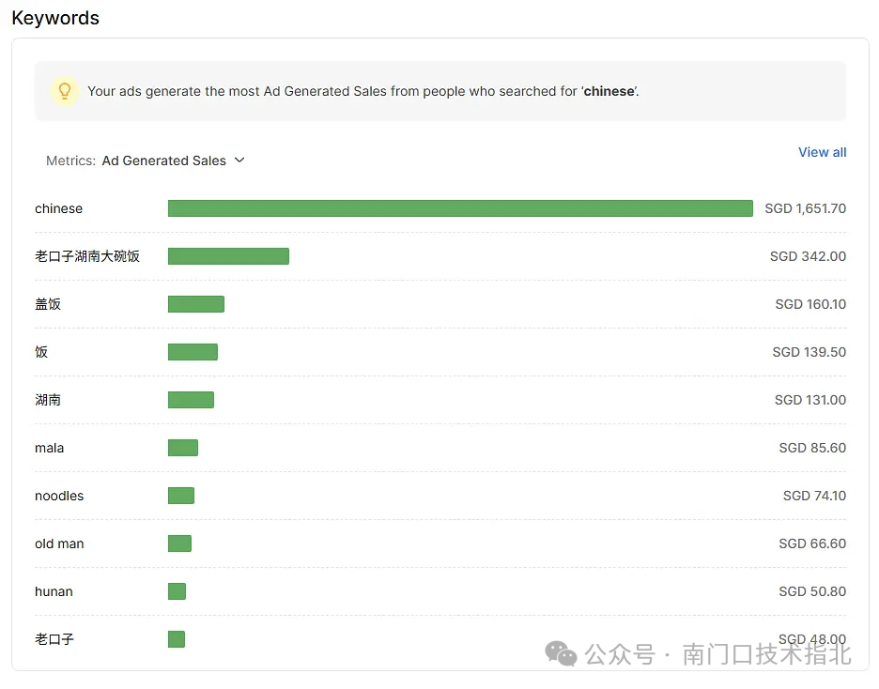Open the View all keywords link
The image size is (879, 689).
tap(822, 152)
